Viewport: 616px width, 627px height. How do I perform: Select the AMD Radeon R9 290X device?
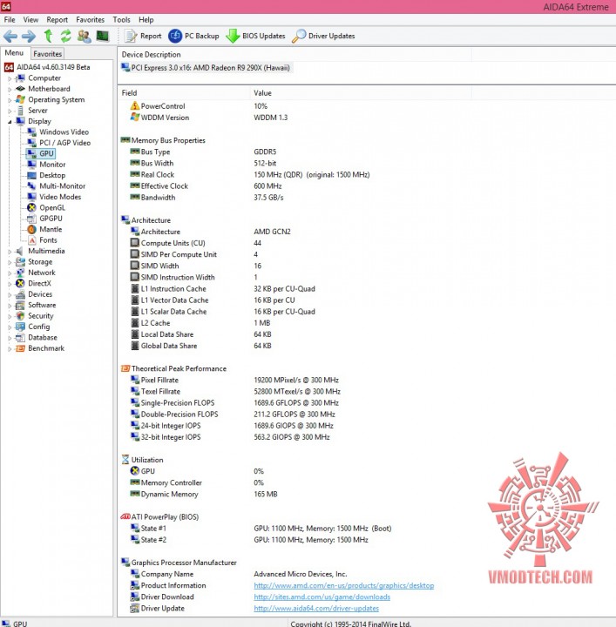pos(206,68)
